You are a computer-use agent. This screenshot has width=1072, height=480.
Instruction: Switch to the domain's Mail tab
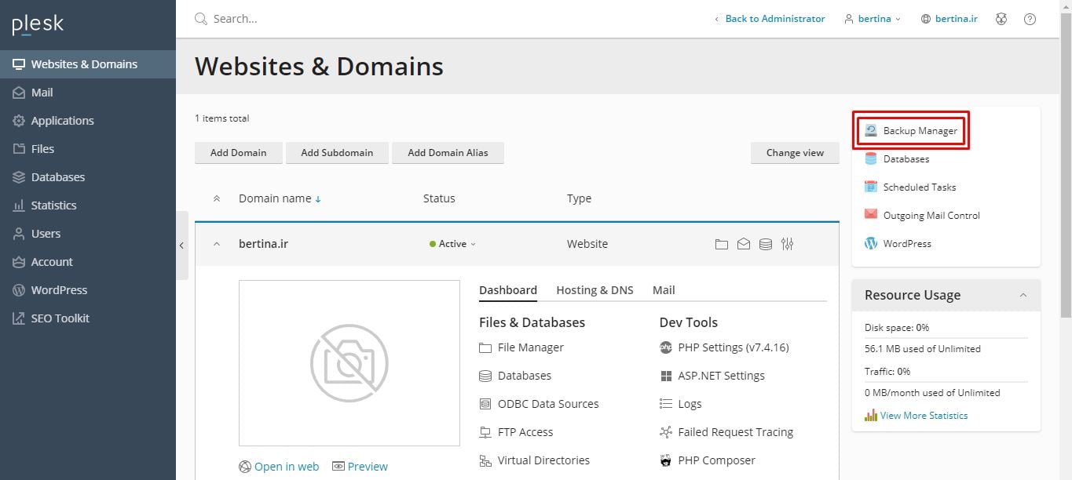coord(664,290)
